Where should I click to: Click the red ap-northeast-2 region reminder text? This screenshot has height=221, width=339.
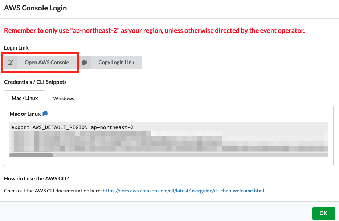[154, 31]
